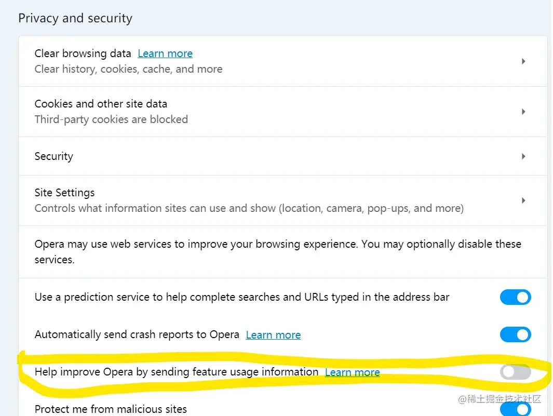Screen dimensions: 553x416
Task: Expand Cookies and other site data arrow
Action: click(523, 112)
